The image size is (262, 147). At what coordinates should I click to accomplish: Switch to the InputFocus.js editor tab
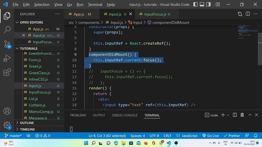tap(156, 14)
